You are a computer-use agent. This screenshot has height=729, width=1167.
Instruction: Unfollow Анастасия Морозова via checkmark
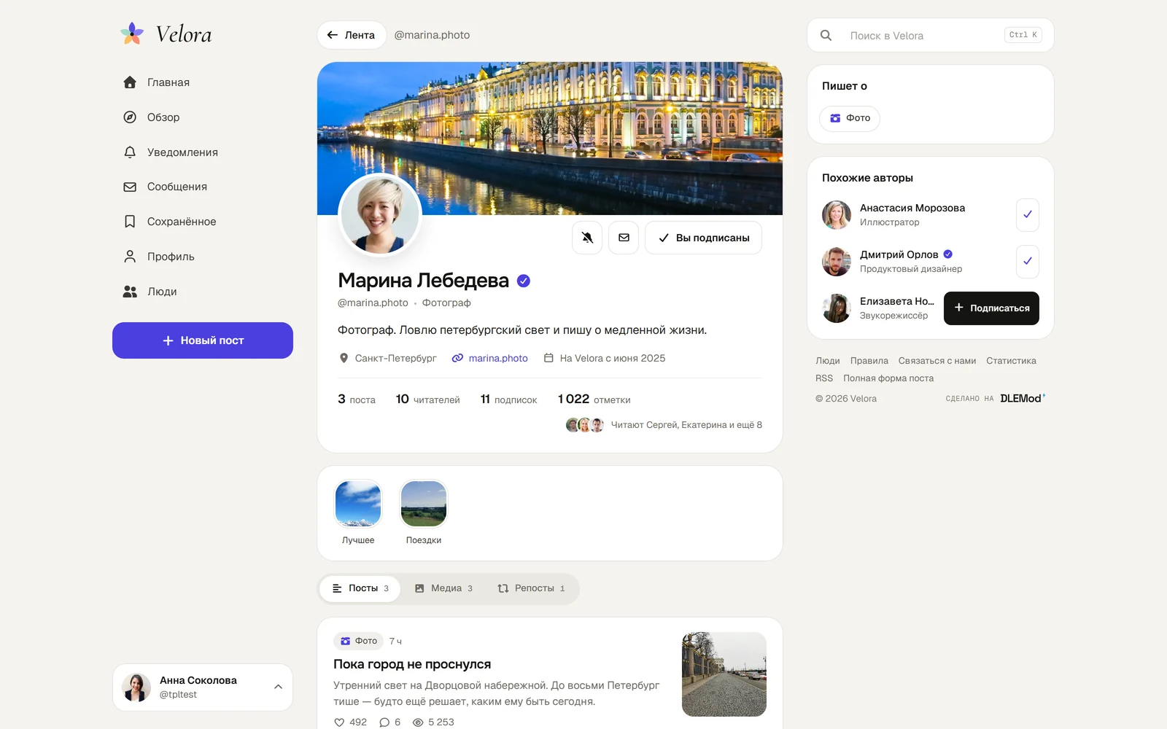tap(1027, 215)
